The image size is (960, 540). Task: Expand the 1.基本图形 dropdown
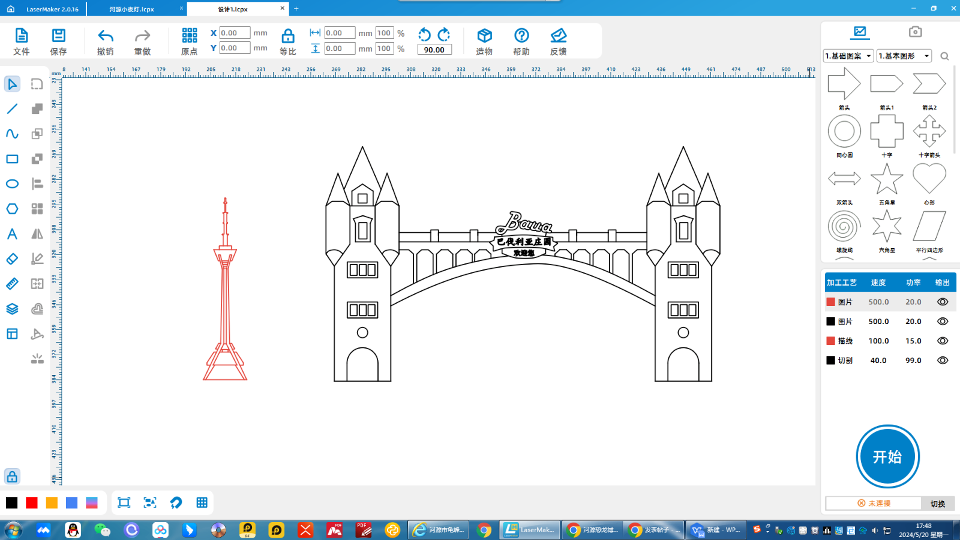coord(904,56)
